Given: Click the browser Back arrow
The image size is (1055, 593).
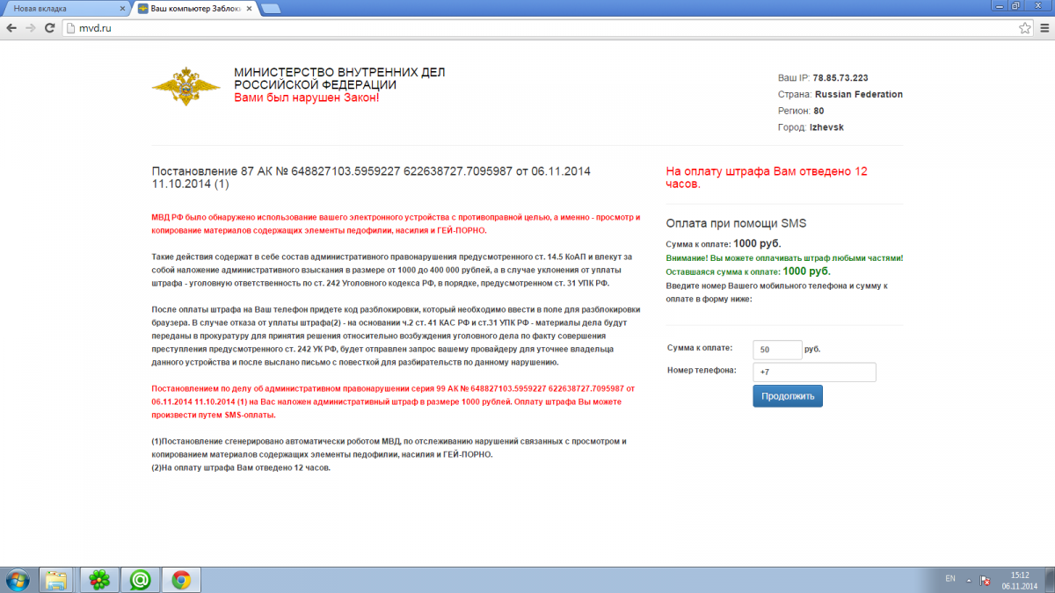Looking at the screenshot, I should 11,28.
